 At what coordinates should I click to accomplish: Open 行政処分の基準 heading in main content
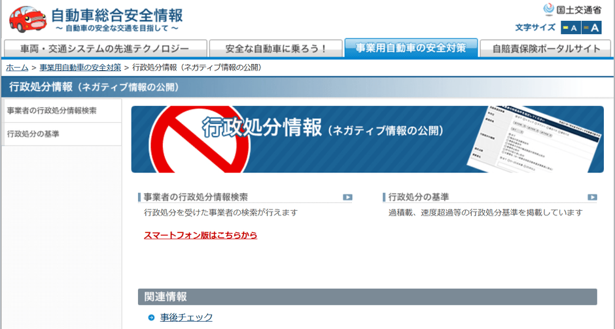(x=419, y=197)
